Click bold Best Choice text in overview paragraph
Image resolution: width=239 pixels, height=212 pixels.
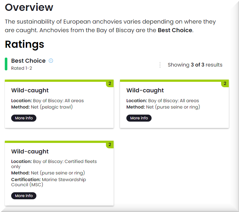tap(175, 31)
